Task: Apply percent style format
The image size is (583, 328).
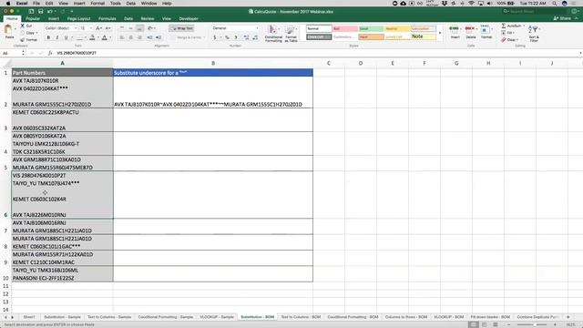Action: 227,37
